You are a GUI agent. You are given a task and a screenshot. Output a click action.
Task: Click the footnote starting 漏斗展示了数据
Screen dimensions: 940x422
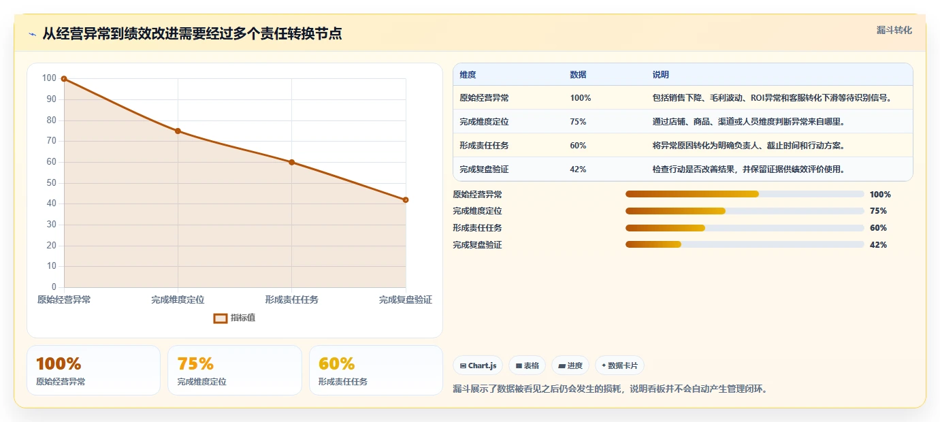click(610, 389)
